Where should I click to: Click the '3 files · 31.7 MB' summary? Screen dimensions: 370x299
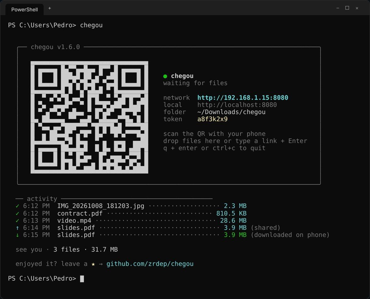[x=86, y=250]
